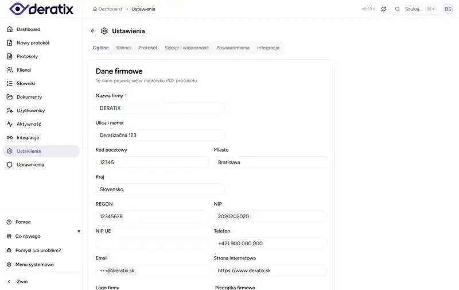This screenshot has height=290, width=459.
Task: Open the Integracje settings tab
Action: 268,48
